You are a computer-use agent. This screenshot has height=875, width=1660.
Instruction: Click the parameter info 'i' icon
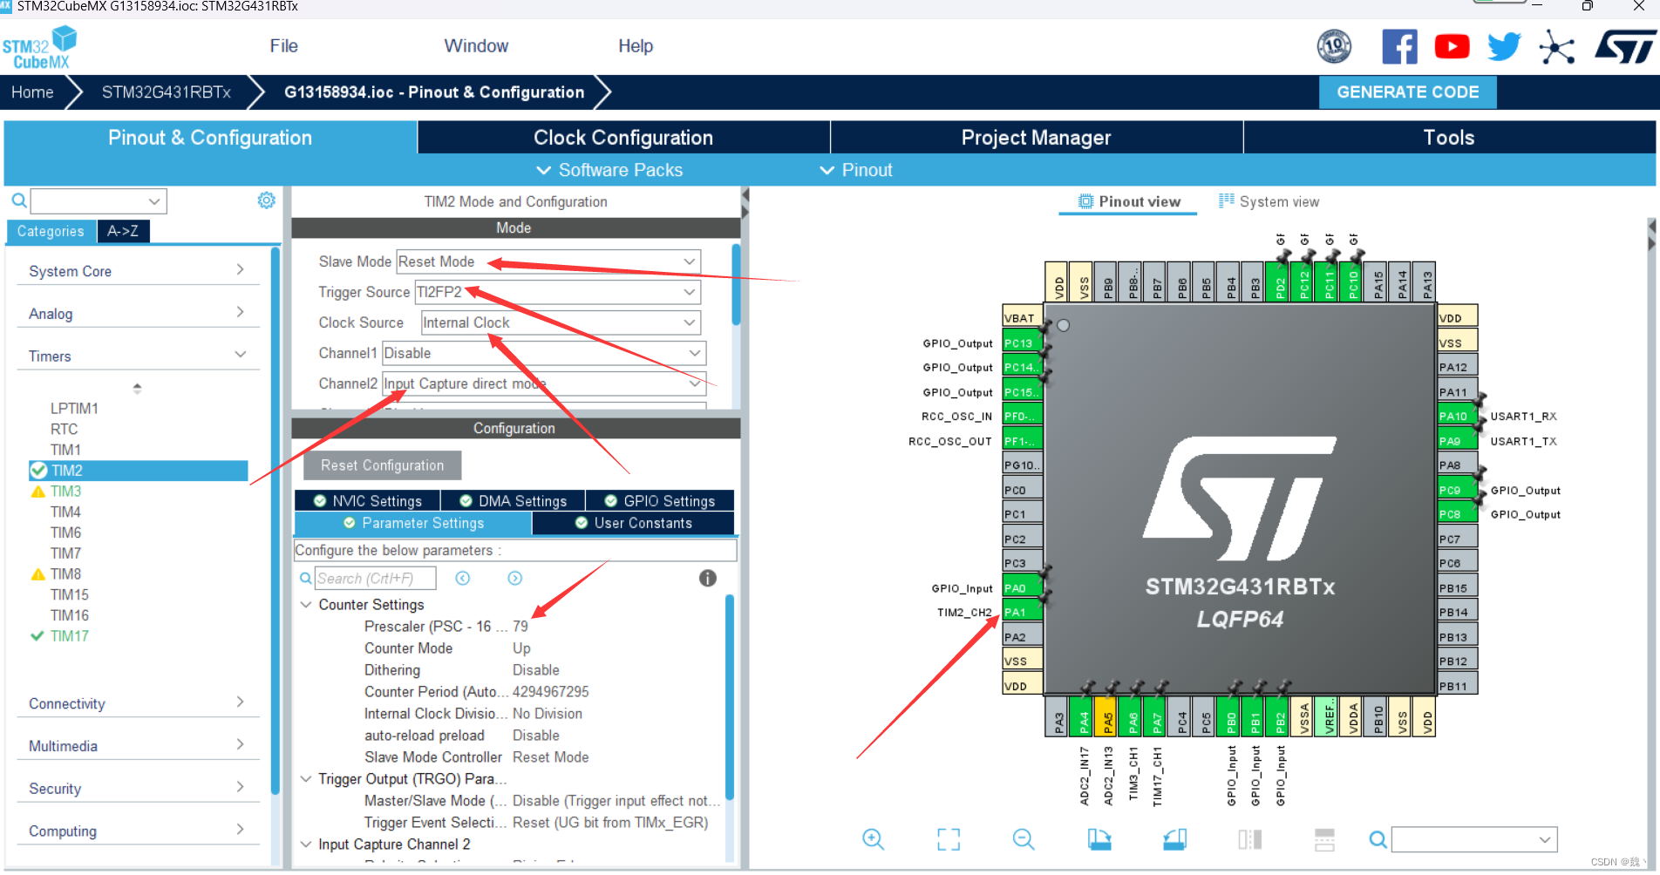(x=708, y=578)
